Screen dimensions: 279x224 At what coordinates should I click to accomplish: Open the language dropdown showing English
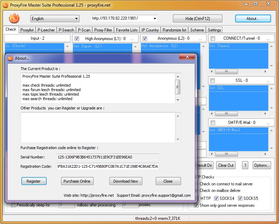point(55,19)
